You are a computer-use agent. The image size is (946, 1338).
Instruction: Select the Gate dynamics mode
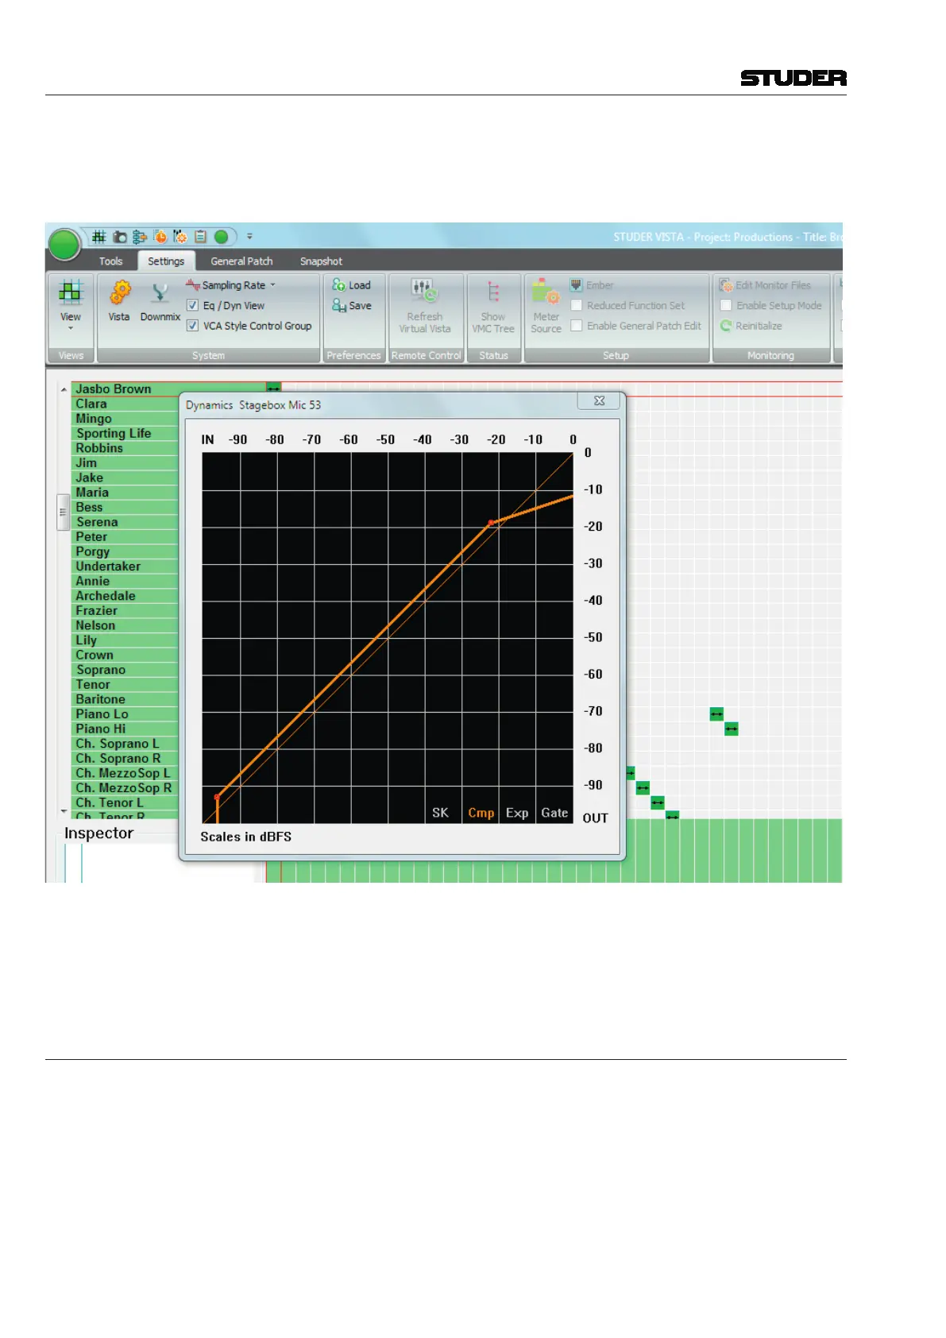coord(554,813)
